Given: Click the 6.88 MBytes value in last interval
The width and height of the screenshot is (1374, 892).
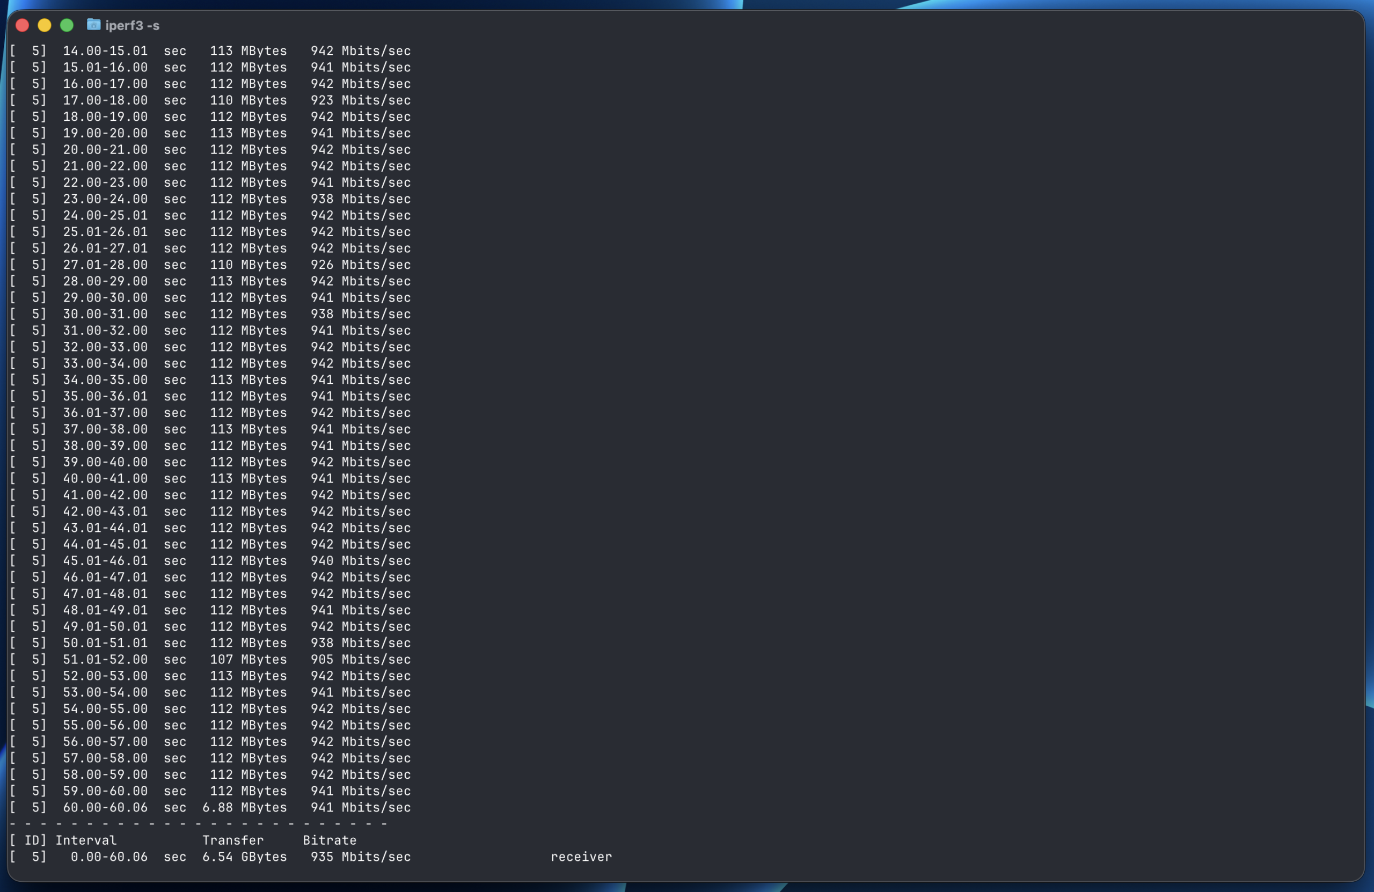Looking at the screenshot, I should 244,808.
